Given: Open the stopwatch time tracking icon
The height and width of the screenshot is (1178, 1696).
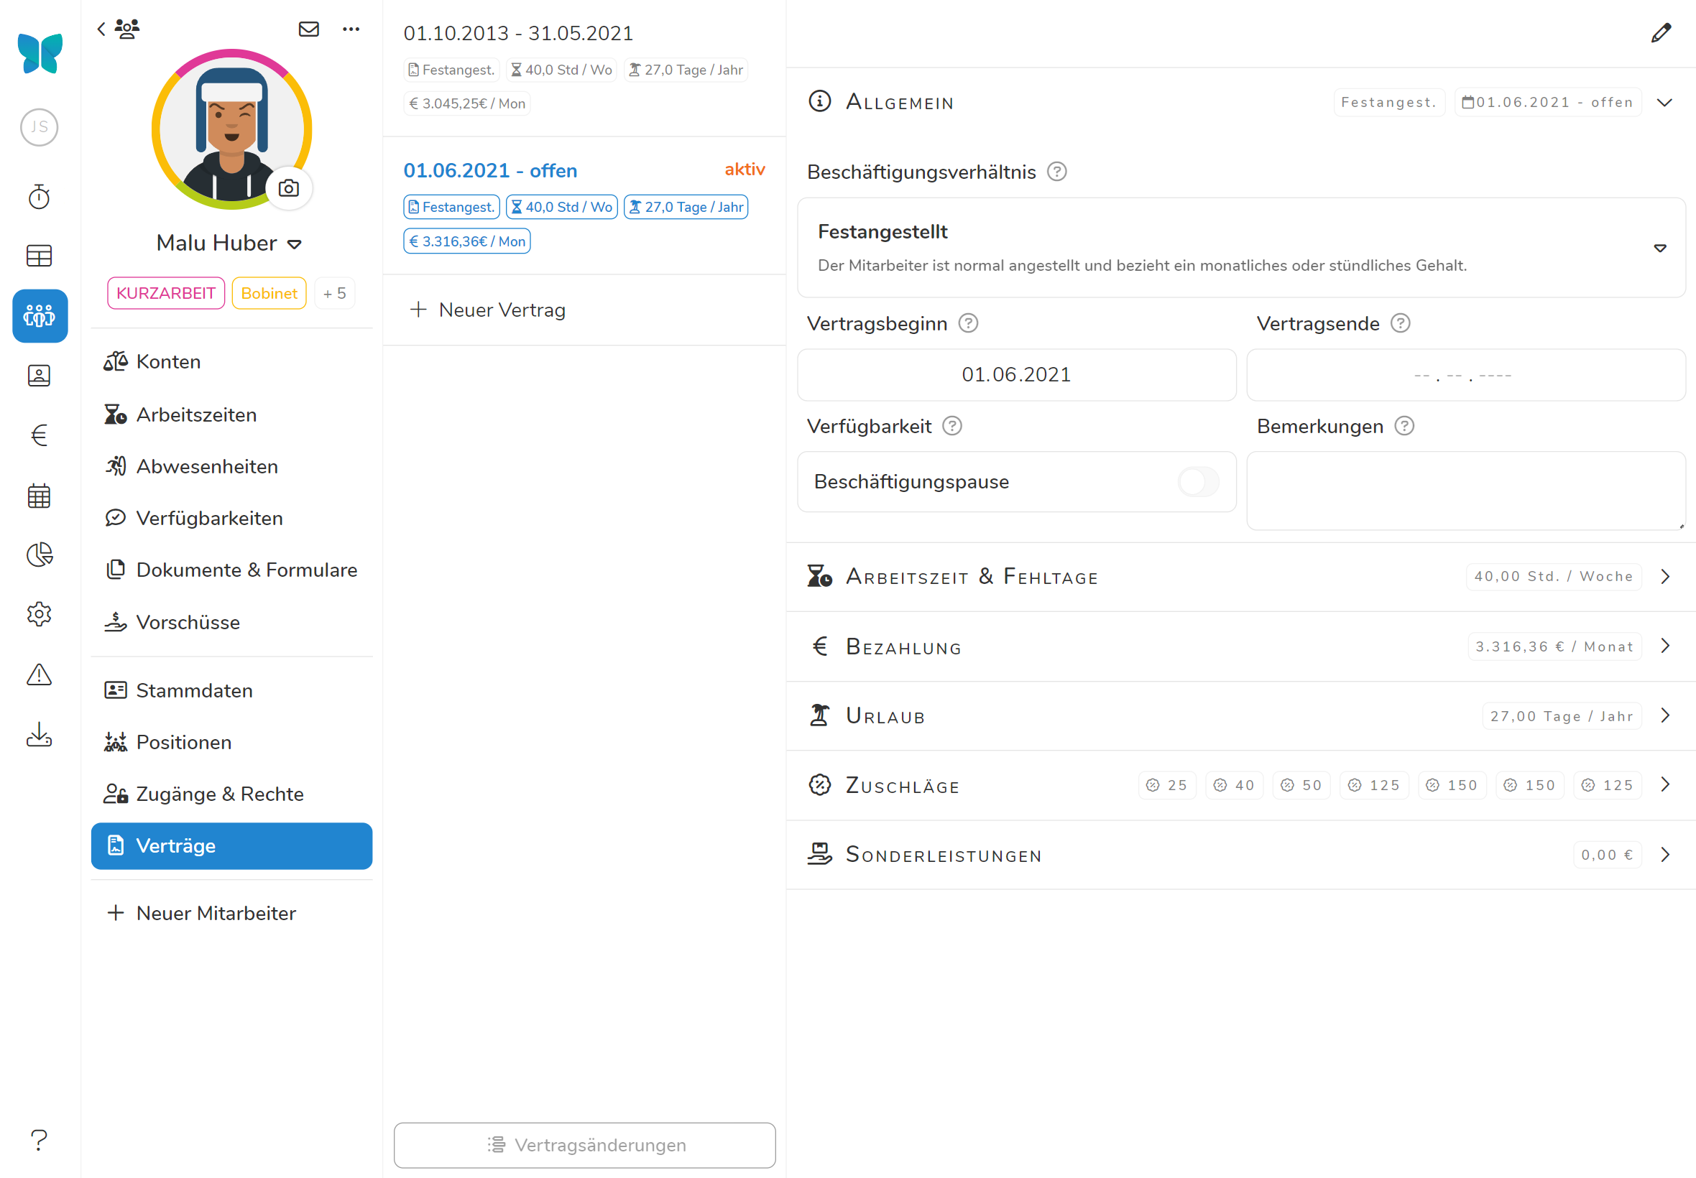Looking at the screenshot, I should click(39, 197).
